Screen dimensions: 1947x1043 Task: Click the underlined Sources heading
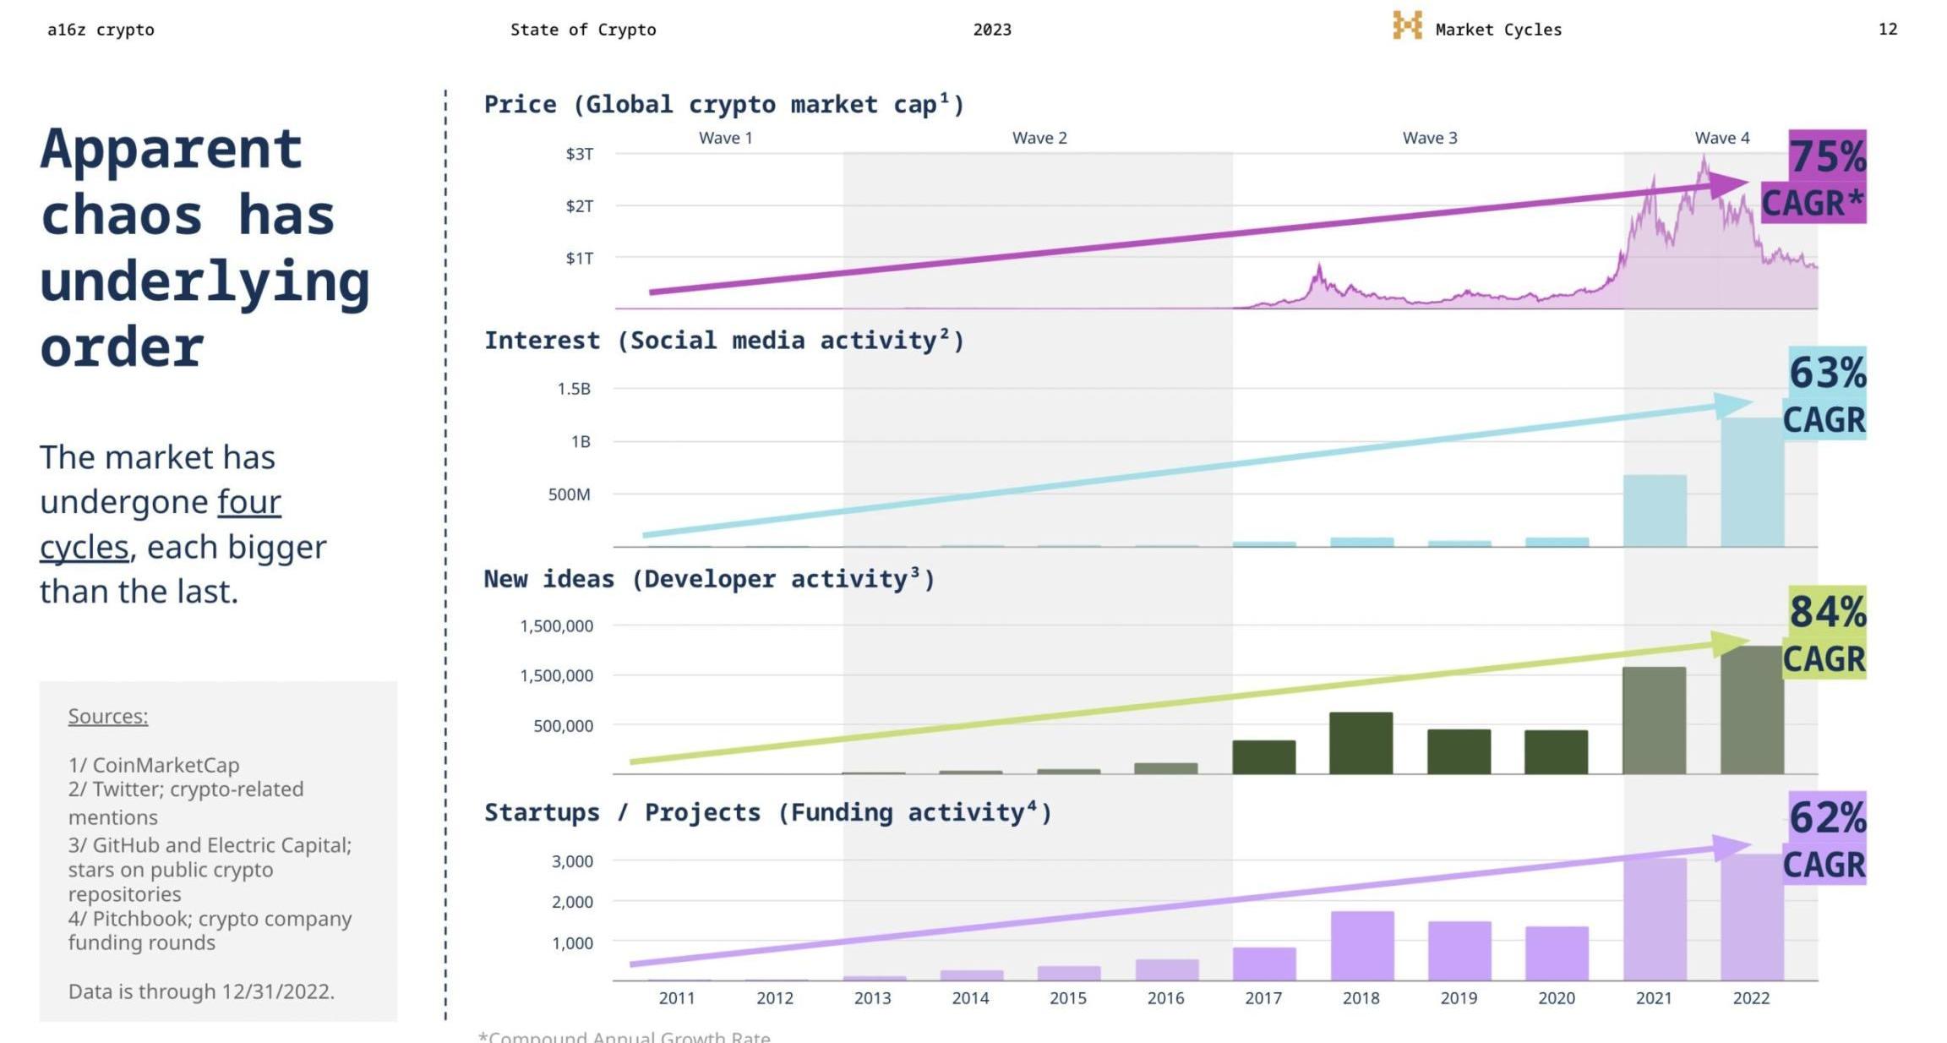(x=107, y=716)
